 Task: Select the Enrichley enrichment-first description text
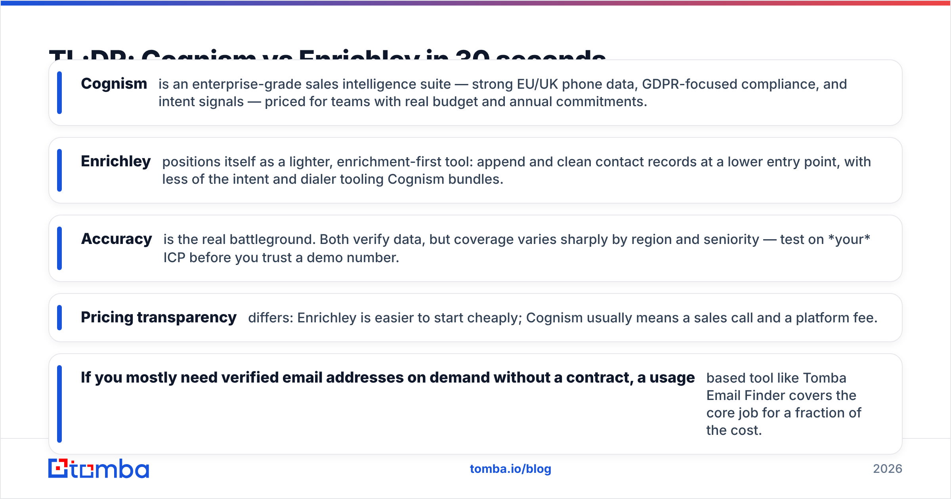(516, 170)
